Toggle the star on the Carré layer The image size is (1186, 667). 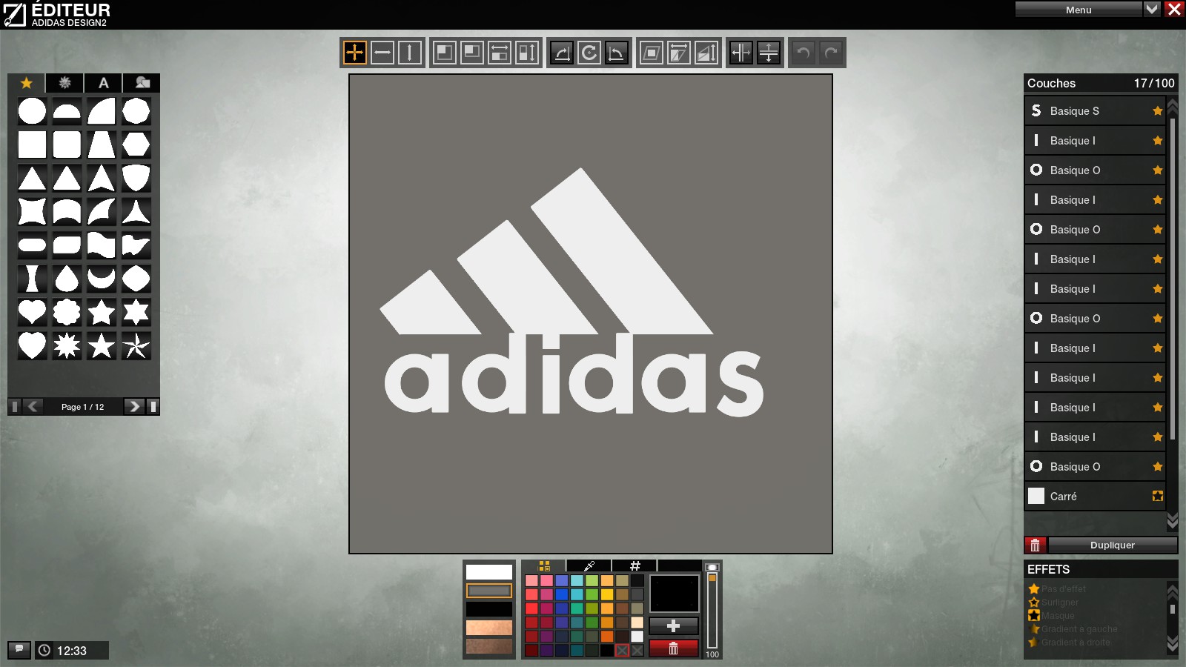point(1158,496)
